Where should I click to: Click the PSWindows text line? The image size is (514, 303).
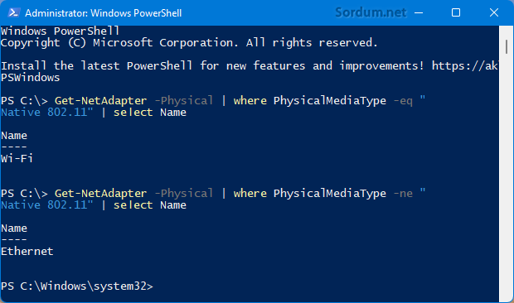click(30, 78)
